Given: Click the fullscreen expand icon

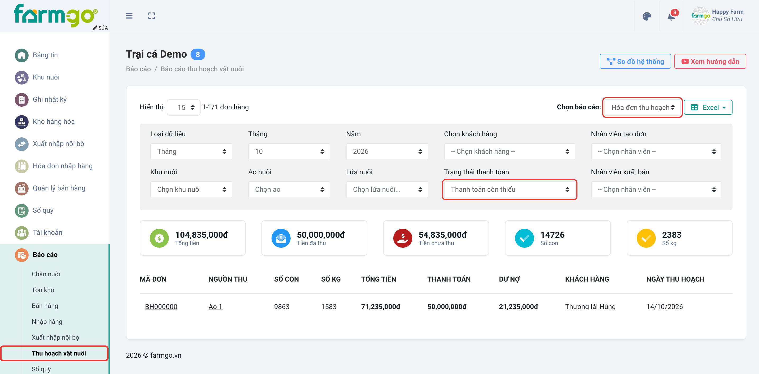Looking at the screenshot, I should click(151, 16).
